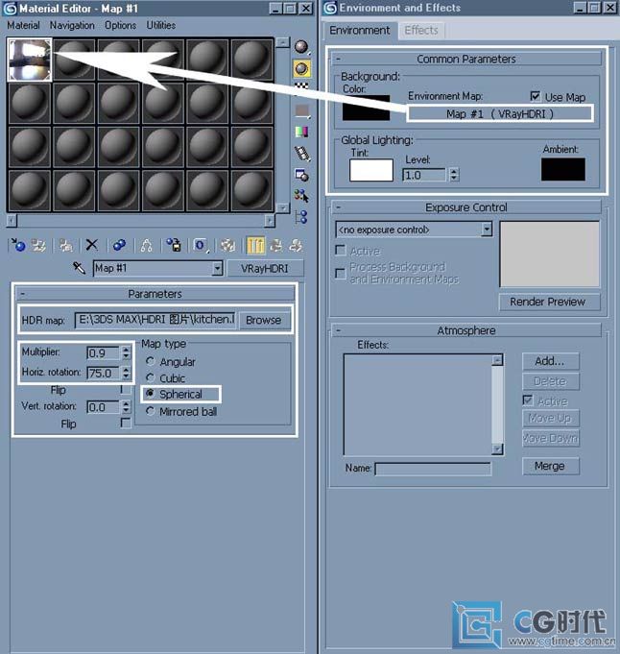Click the Global Lighting Level spinner
Viewport: 620px width, 654px height.
point(454,175)
